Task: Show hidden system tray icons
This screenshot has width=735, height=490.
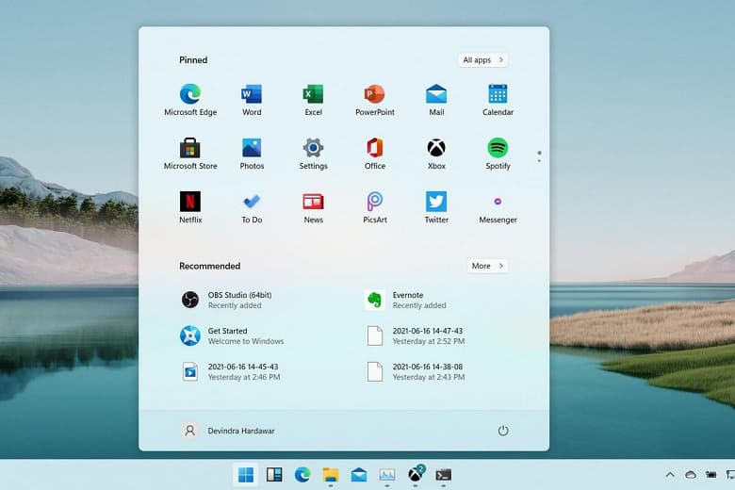Action: click(670, 475)
